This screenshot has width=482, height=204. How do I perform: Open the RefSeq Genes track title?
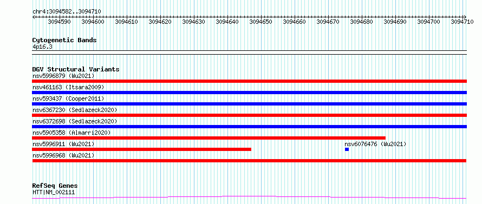click(x=55, y=186)
